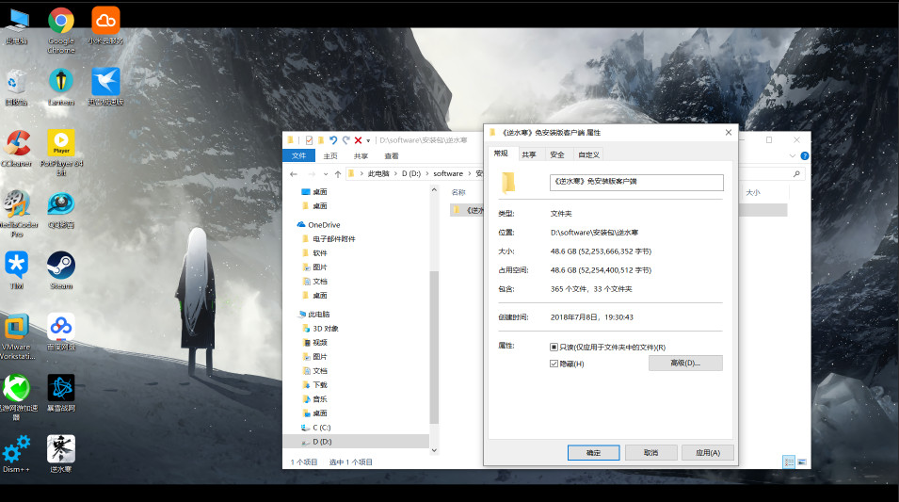899x502 pixels.
Task: Click the 取消 button
Action: click(x=650, y=453)
